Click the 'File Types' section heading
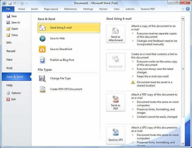 [x=45, y=70]
